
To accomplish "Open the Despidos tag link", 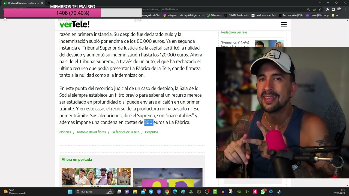I will 151,132.
